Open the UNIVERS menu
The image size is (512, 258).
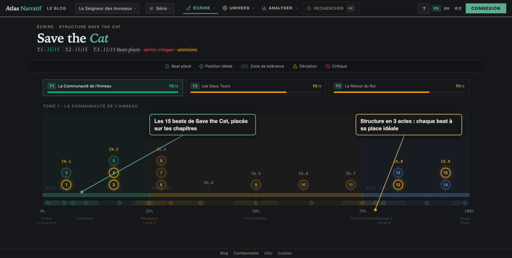(238, 8)
